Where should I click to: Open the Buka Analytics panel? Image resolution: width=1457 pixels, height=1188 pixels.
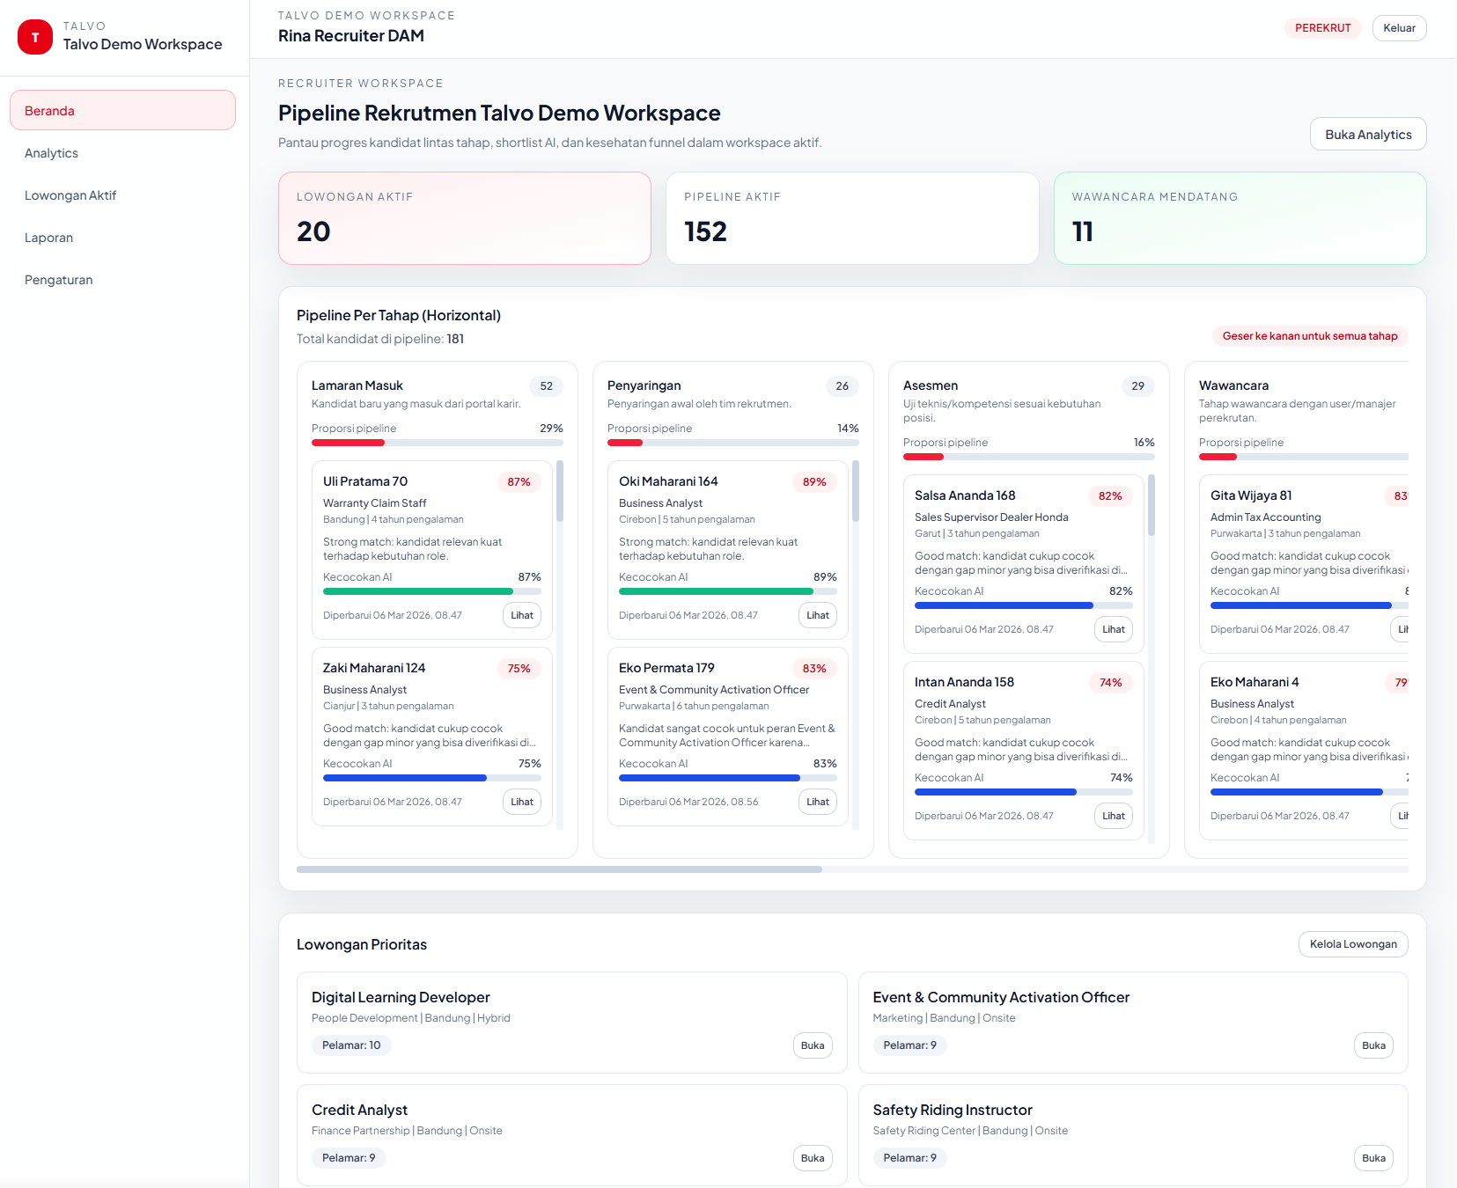(x=1367, y=134)
